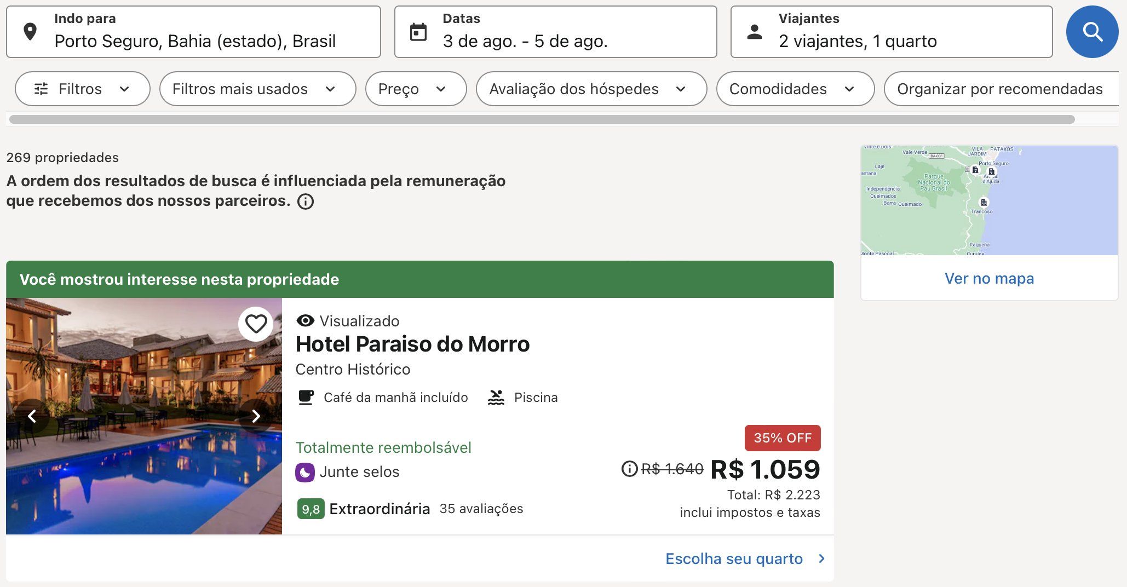The image size is (1127, 587).
Task: Click the blue magnifying glass search button
Action: tap(1092, 32)
